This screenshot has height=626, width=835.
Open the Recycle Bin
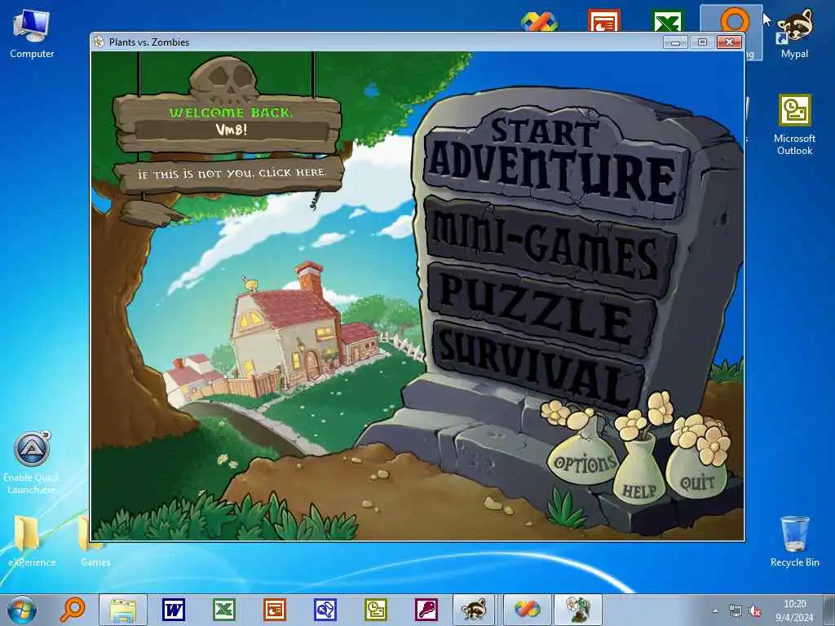click(794, 541)
